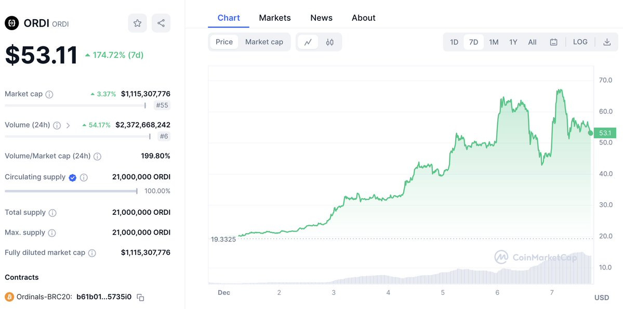Open the News tab
The height and width of the screenshot is (309, 623).
point(322,18)
